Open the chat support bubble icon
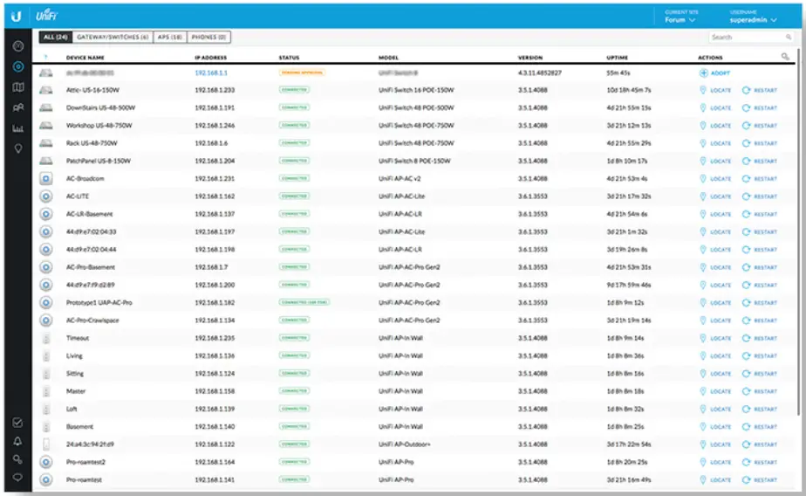The image size is (806, 496). pyautogui.click(x=17, y=477)
